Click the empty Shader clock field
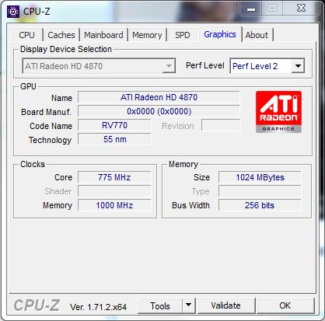 (114, 191)
